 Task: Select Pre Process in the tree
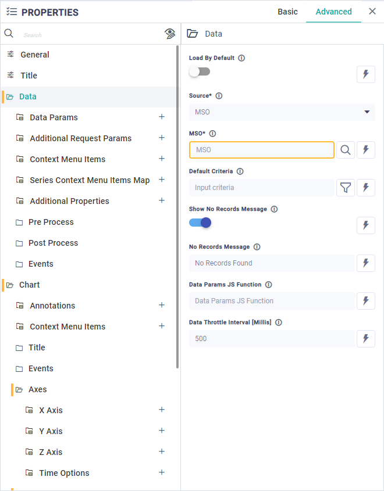pos(51,222)
